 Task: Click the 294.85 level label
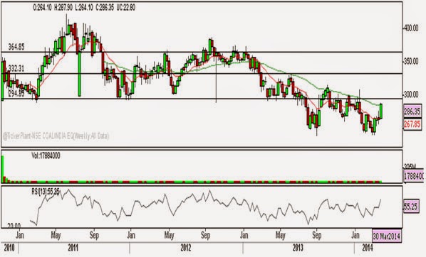point(16,94)
